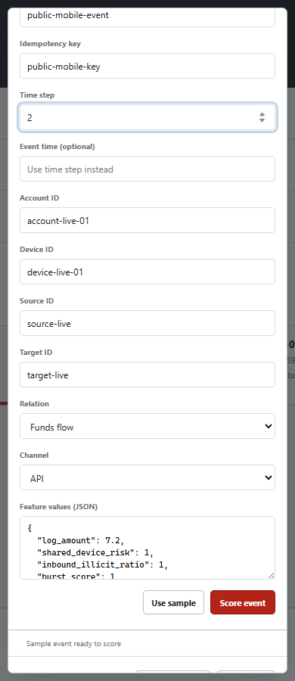295x681 pixels.
Task: Open the Relation dropdown showing Funds flow
Action: click(147, 426)
